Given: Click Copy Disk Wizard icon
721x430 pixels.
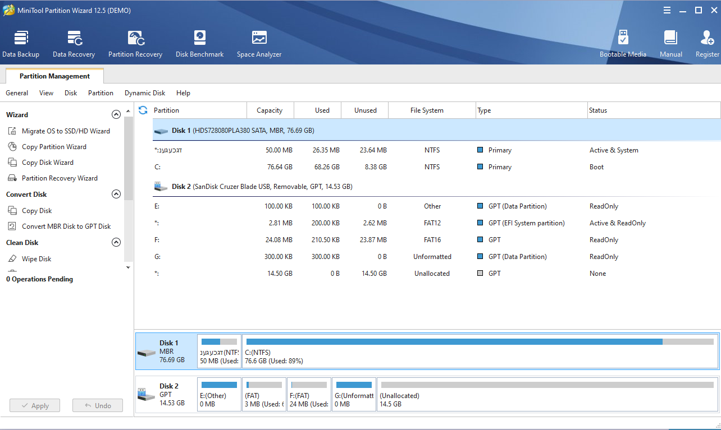Looking at the screenshot, I should pyautogui.click(x=12, y=163).
